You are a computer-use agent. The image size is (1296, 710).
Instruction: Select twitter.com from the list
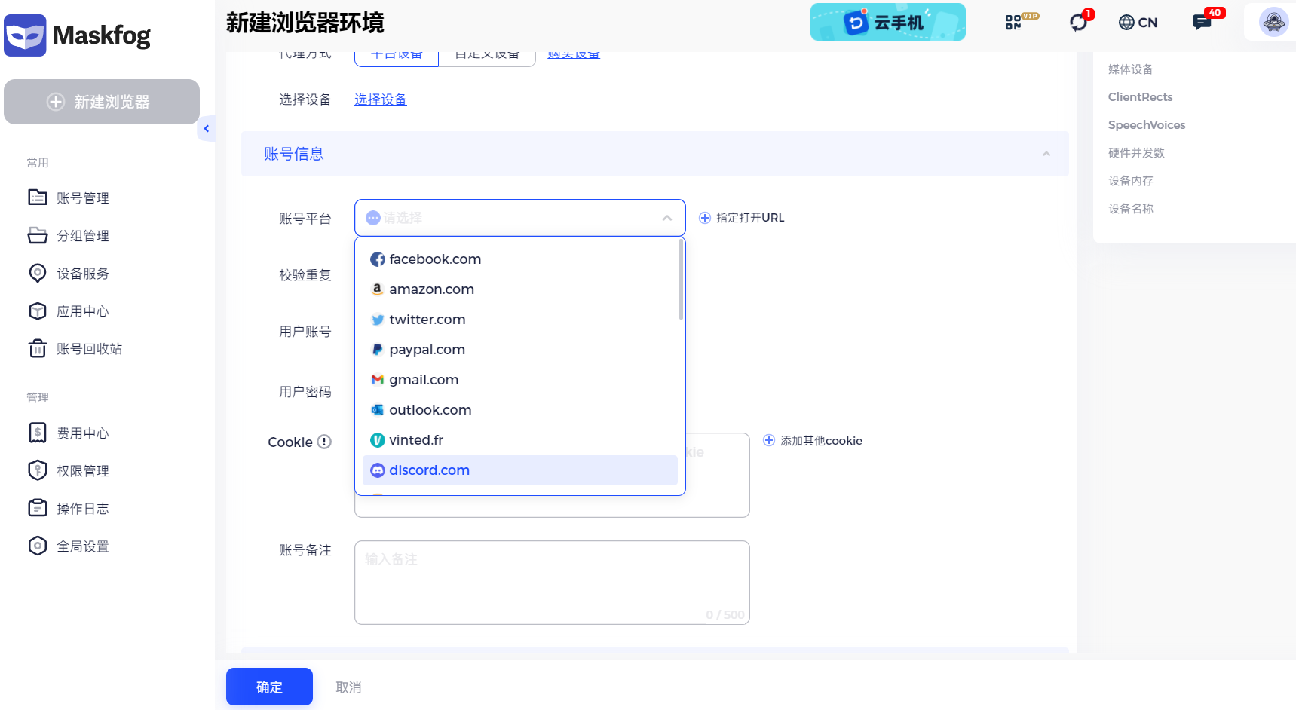[x=520, y=320]
